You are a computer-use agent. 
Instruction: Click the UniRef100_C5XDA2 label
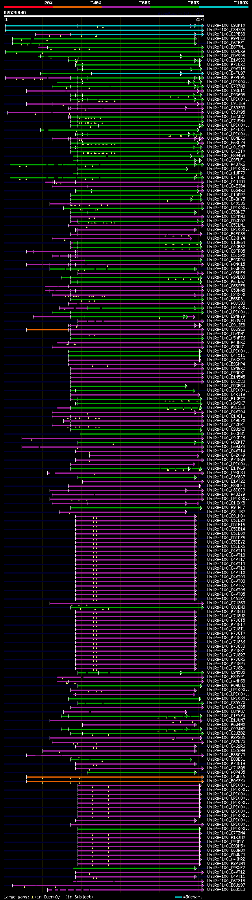226,221
